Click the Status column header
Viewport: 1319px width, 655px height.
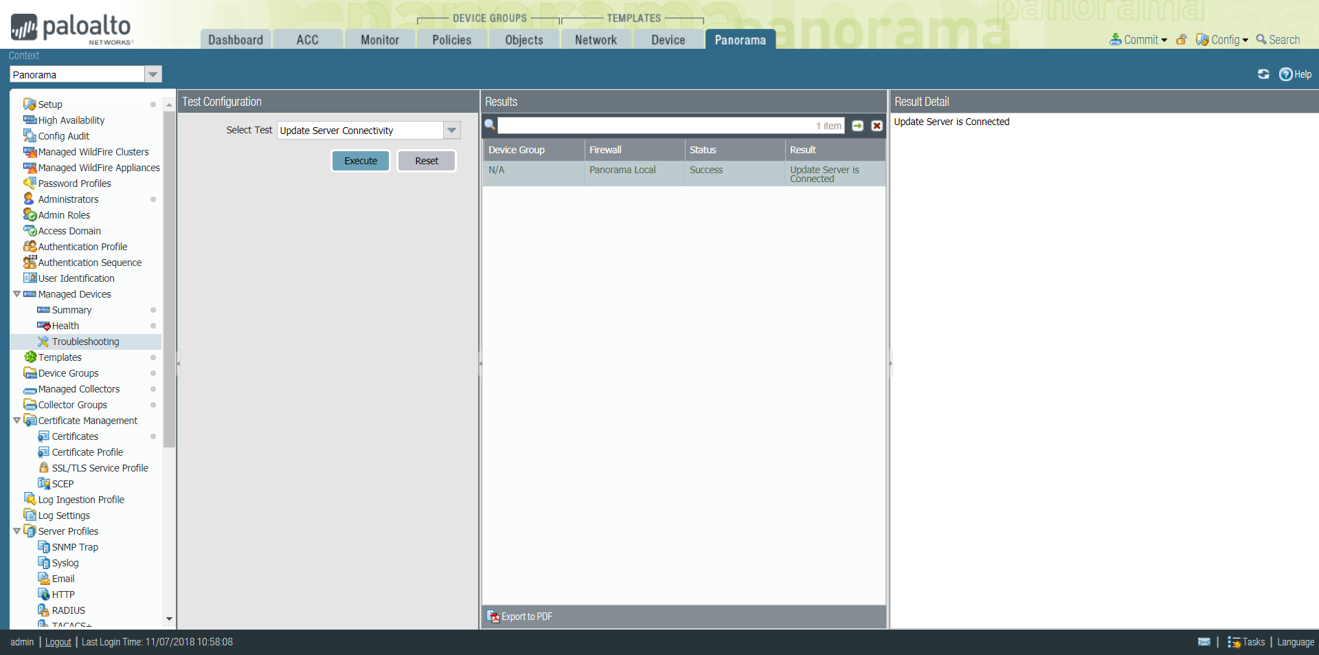(x=734, y=150)
